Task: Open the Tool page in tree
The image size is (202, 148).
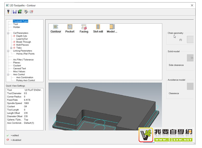Action: click(x=15, y=24)
